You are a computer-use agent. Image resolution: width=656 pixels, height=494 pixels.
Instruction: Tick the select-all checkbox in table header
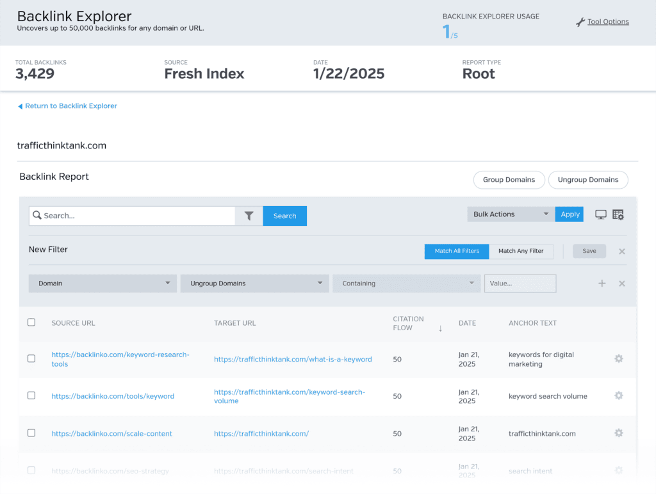coord(31,323)
